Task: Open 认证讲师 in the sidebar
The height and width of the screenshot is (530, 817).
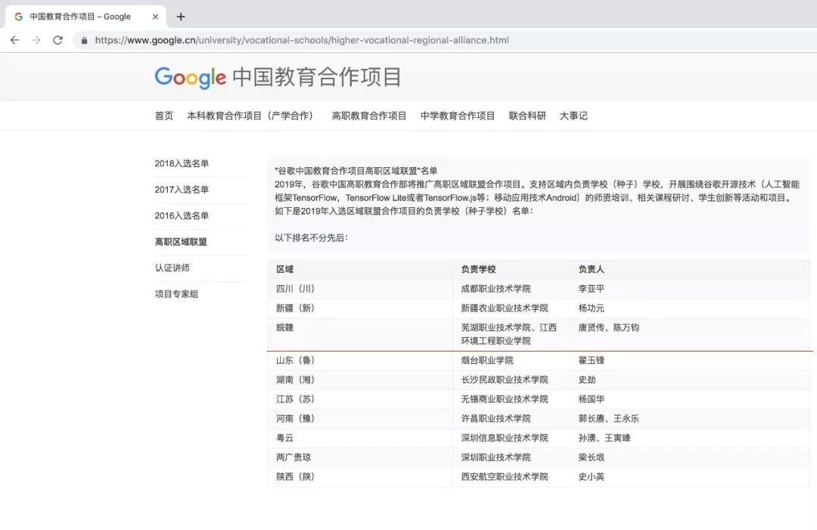Action: click(172, 268)
